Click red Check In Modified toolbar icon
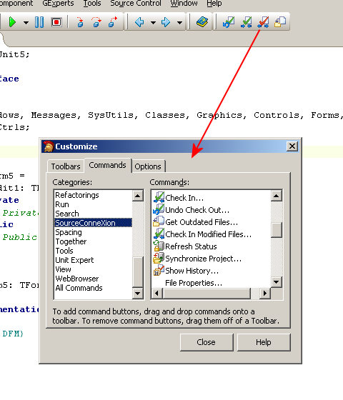Screen dimensions: 343x400 pos(264,22)
